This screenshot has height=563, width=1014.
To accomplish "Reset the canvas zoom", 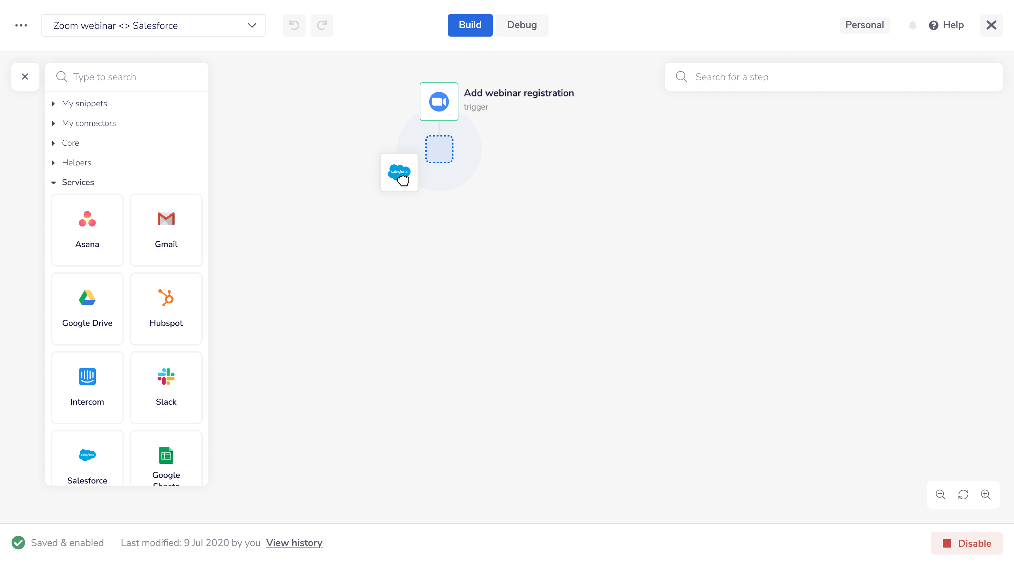I will 963,494.
